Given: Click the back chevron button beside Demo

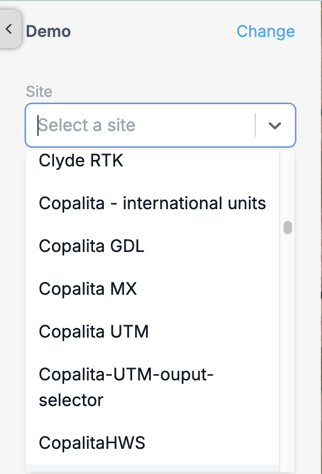Looking at the screenshot, I should coord(10,29).
